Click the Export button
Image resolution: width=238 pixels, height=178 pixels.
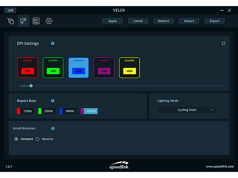[214, 21]
